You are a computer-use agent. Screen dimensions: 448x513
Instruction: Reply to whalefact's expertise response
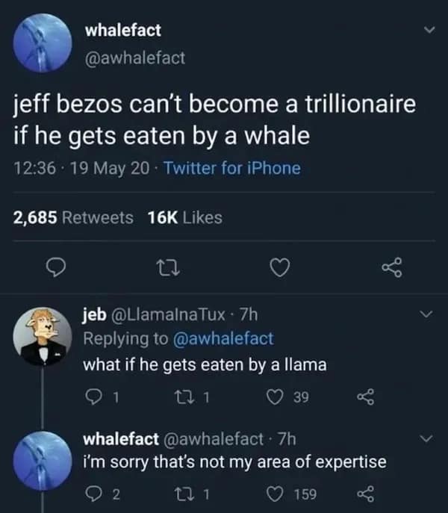92,494
